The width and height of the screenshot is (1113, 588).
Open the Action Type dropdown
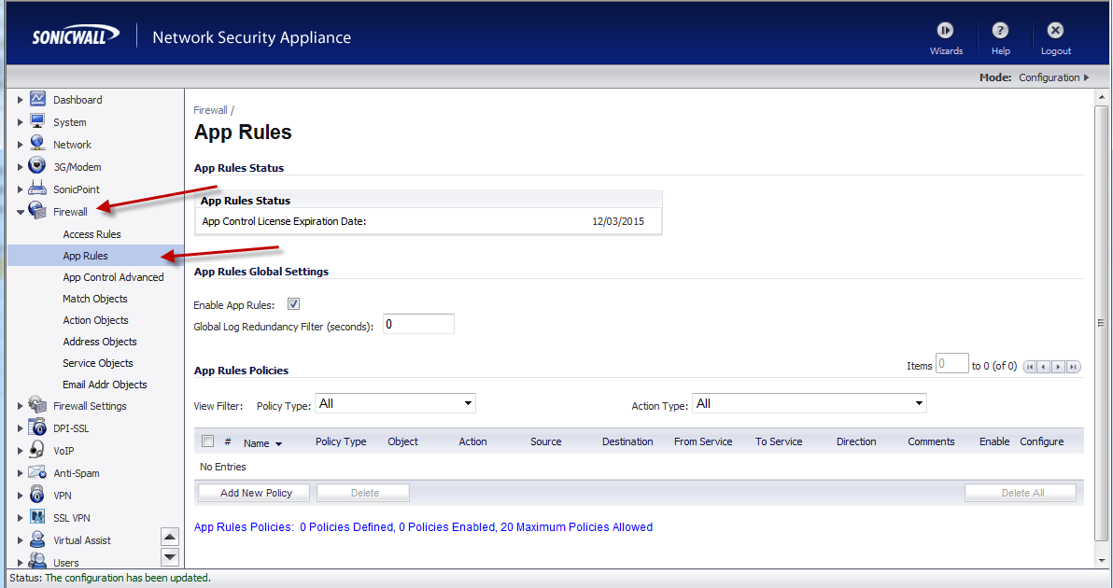pos(810,403)
